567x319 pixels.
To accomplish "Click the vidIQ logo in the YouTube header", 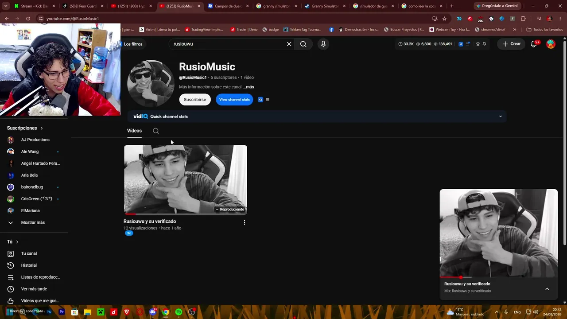I will tap(461, 44).
